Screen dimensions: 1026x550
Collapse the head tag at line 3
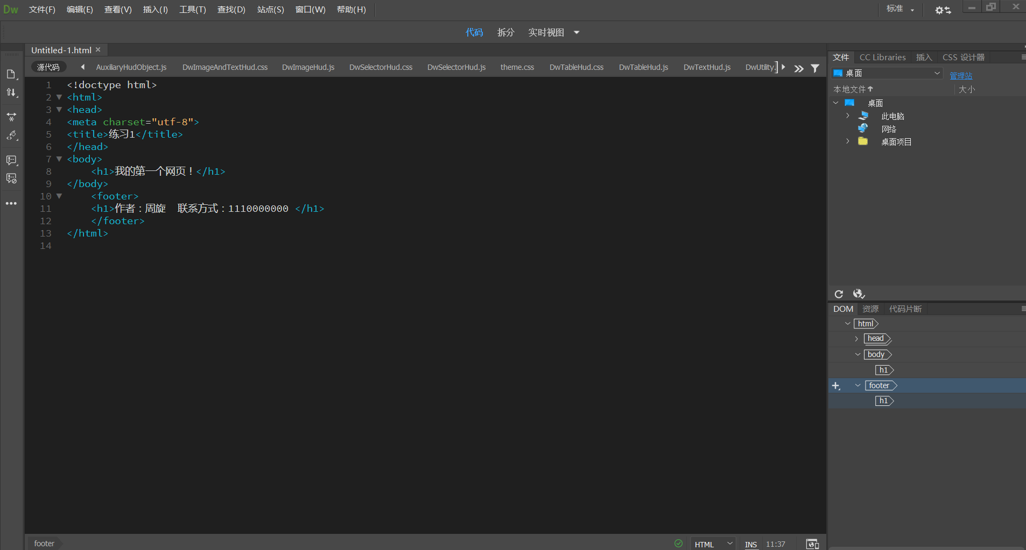tap(59, 110)
